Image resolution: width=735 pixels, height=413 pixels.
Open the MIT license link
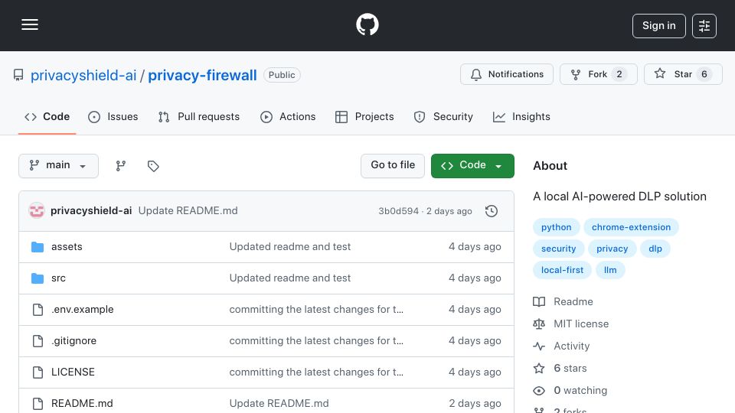point(571,324)
